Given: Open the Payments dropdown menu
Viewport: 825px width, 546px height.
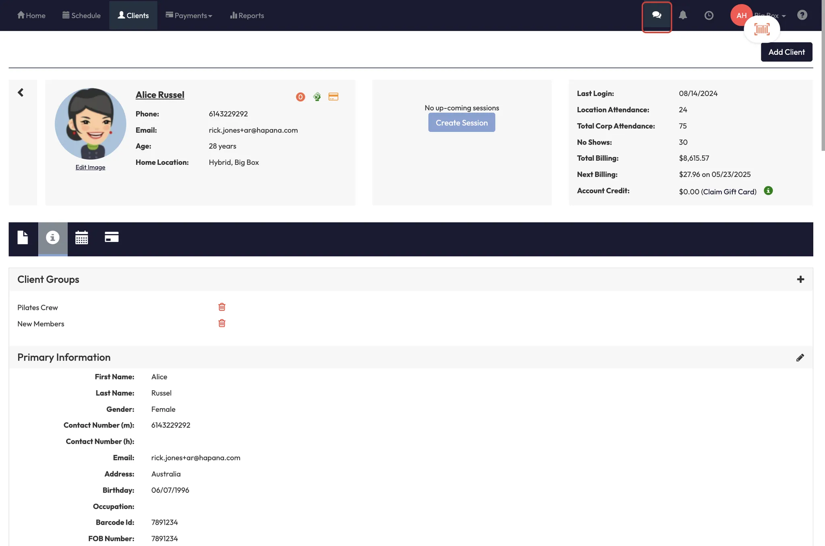Looking at the screenshot, I should coord(189,15).
